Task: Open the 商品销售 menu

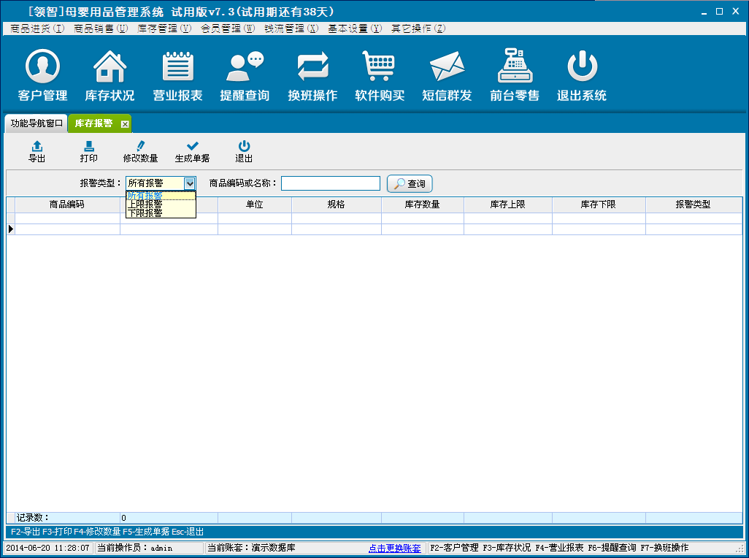Action: pyautogui.click(x=101, y=28)
